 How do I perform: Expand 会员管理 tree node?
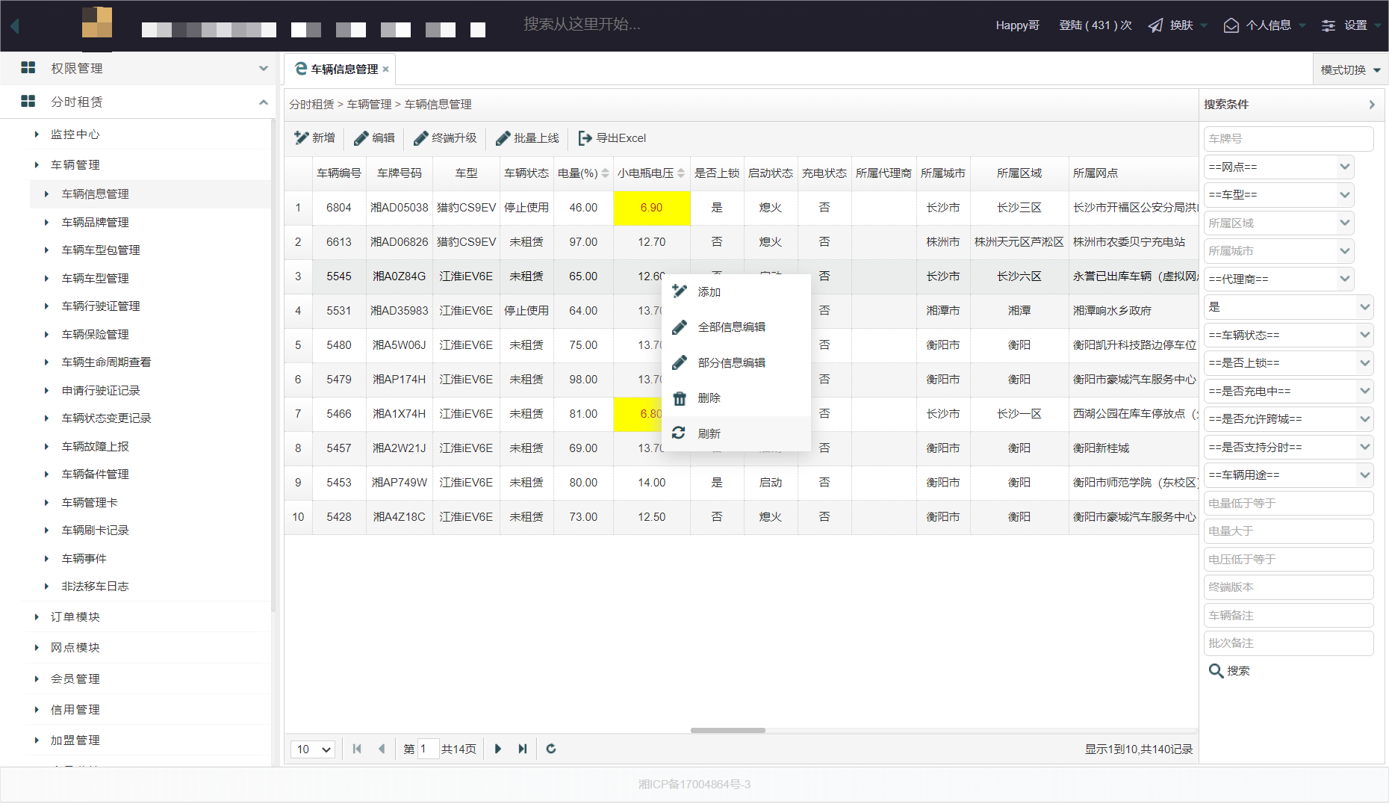pyautogui.click(x=37, y=679)
